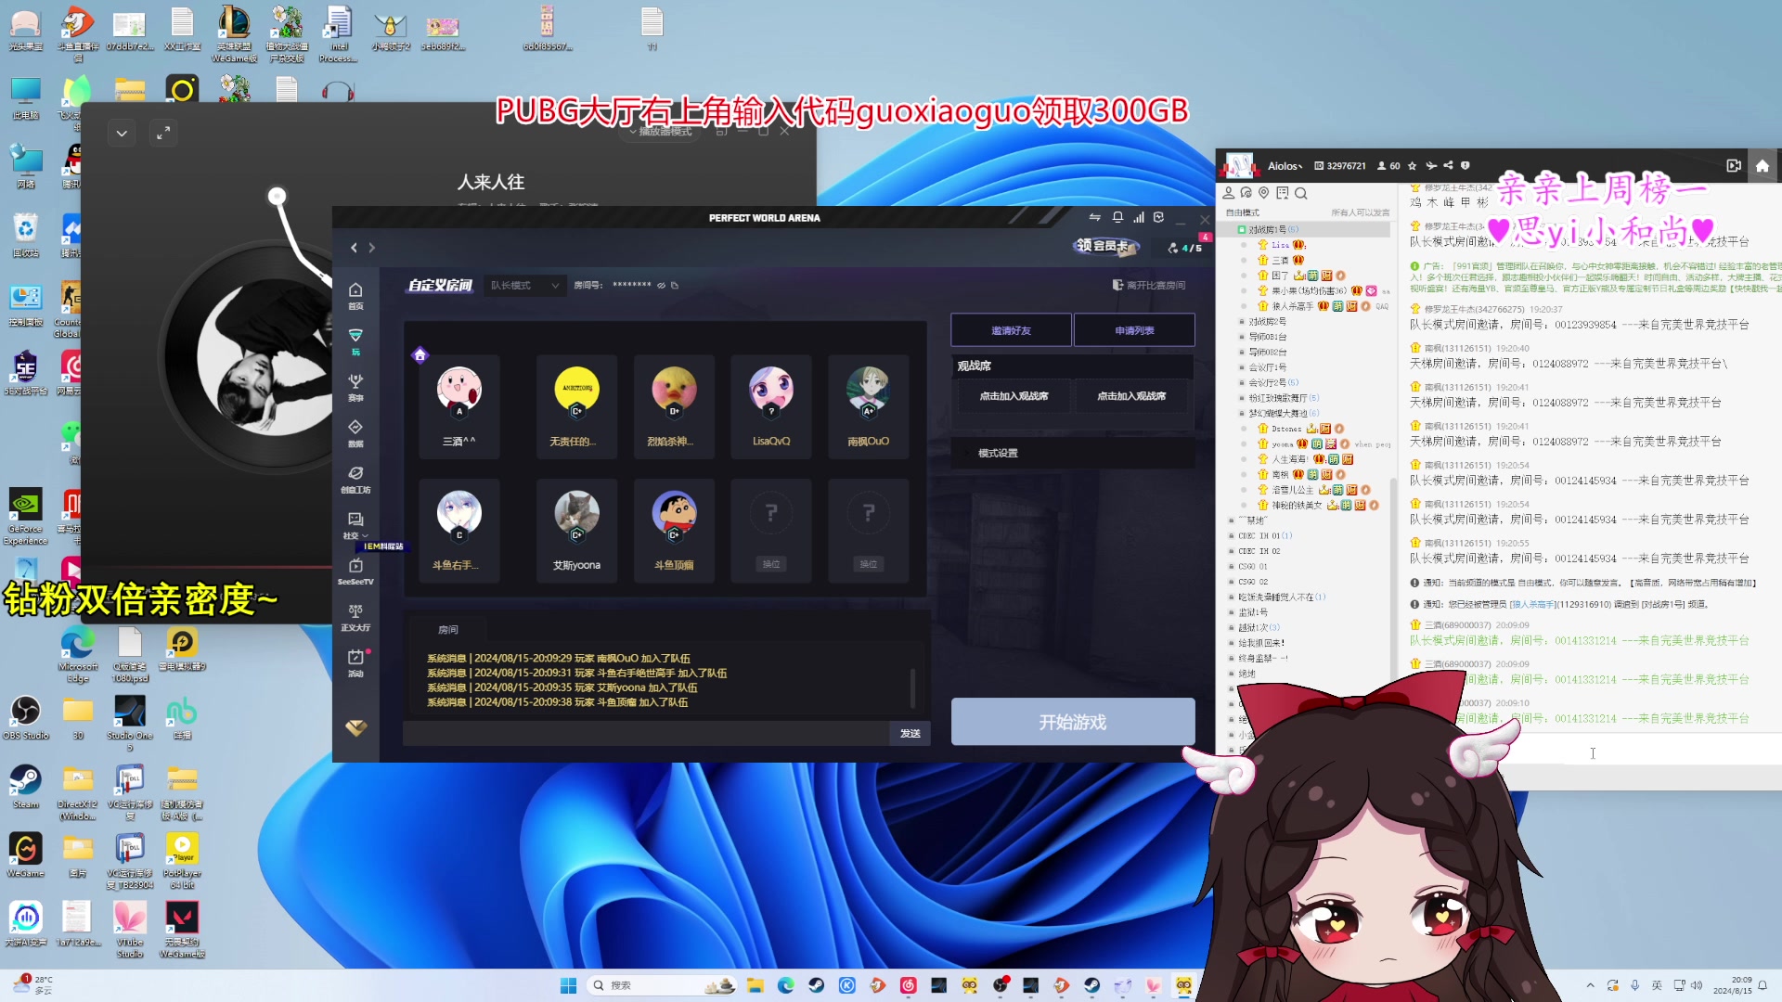Toggle room number visibility eye icon
This screenshot has height=1002, width=1782.
coord(662,286)
